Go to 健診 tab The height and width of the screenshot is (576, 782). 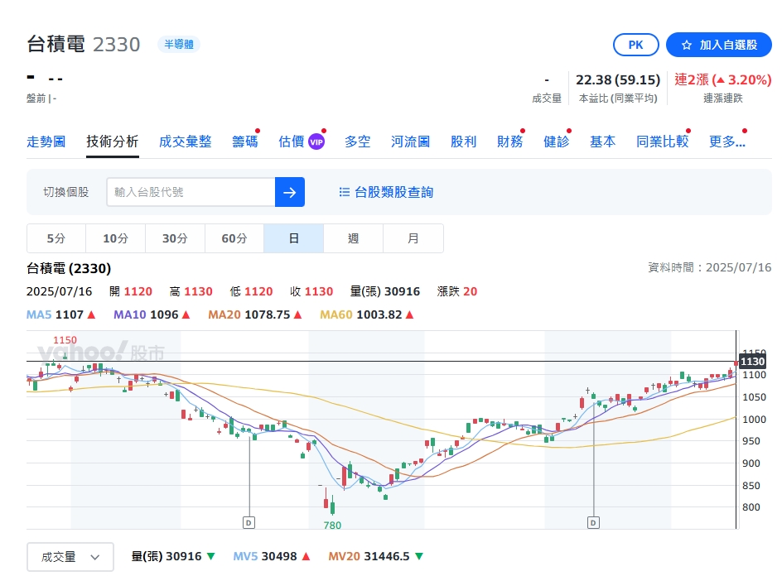[556, 142]
